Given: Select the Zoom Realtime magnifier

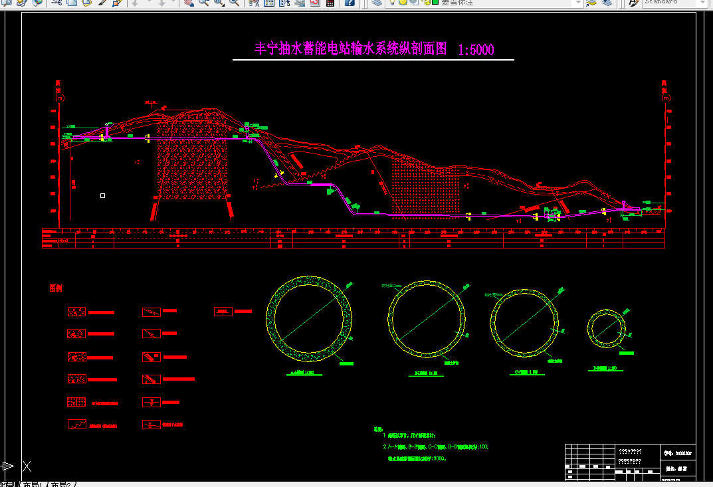Looking at the screenshot, I should coord(203,2).
